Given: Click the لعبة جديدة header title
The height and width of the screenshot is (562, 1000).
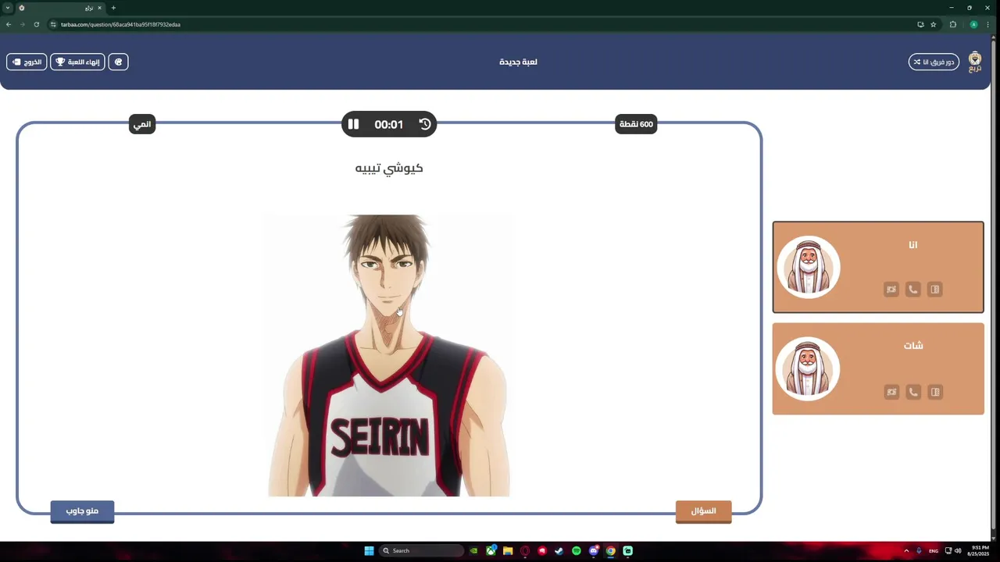Looking at the screenshot, I should pyautogui.click(x=518, y=62).
